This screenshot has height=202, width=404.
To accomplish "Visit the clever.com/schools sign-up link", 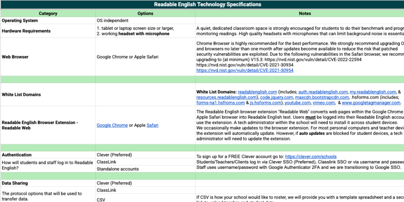I will [311, 157].
